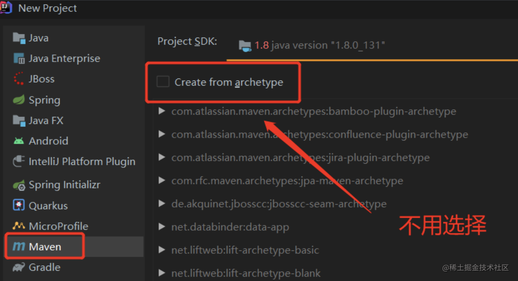
Task: Select net.liftweb:lift-archetype-basic text
Action: pos(245,250)
